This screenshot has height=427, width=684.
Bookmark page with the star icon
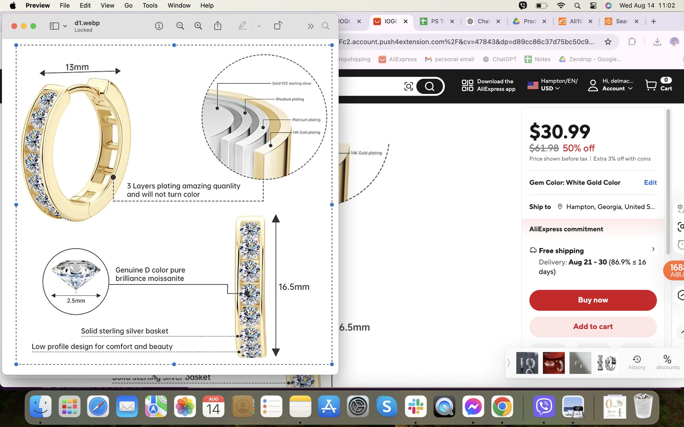click(x=608, y=42)
